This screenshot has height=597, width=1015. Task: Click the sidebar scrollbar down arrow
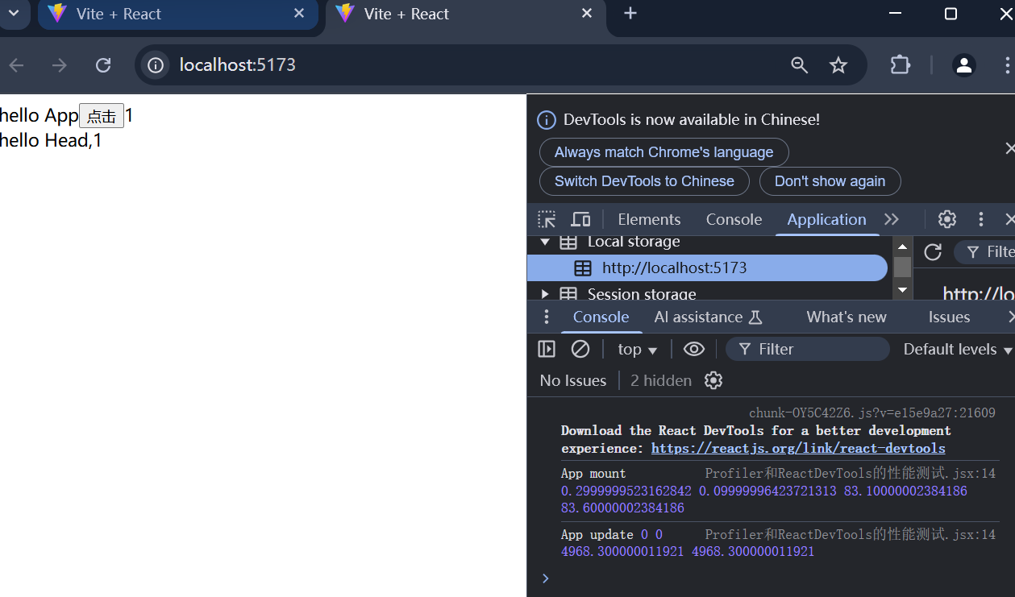902,290
